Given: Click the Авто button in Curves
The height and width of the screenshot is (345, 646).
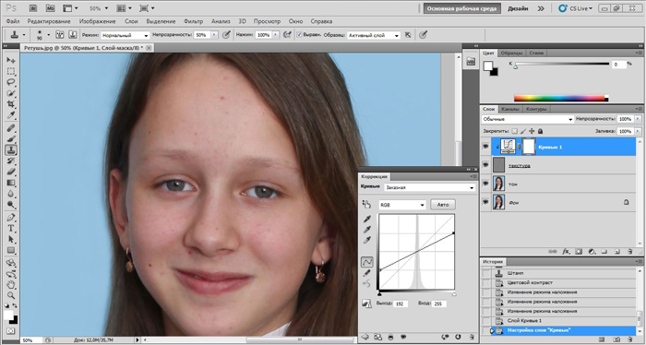Looking at the screenshot, I should [443, 205].
